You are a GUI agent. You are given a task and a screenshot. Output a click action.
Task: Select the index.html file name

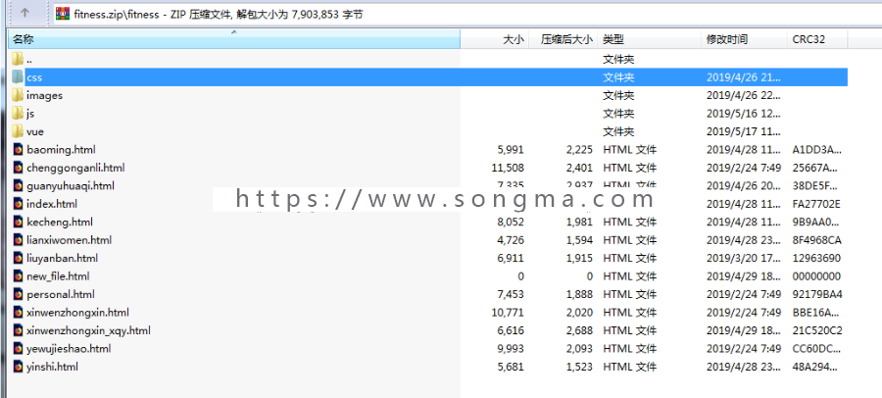(52, 204)
